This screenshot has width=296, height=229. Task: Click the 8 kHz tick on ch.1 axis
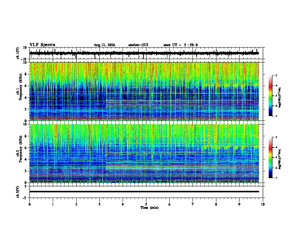26,74
